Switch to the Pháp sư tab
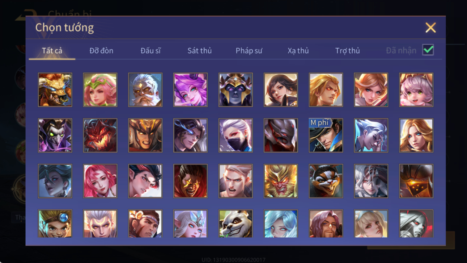Image resolution: width=467 pixels, height=263 pixels. [x=249, y=51]
